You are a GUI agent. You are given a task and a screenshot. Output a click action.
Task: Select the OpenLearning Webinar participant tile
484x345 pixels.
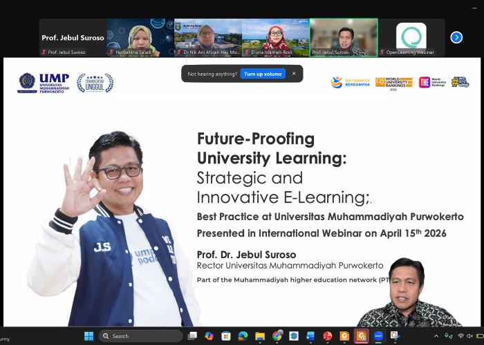click(x=411, y=37)
